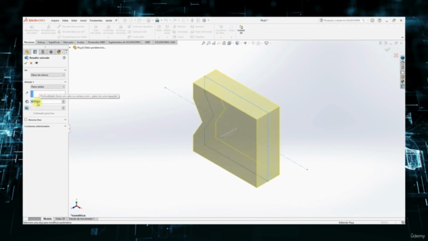Open the DisplayManager color sphere tab
This screenshot has width=428, height=241.
tap(59, 52)
